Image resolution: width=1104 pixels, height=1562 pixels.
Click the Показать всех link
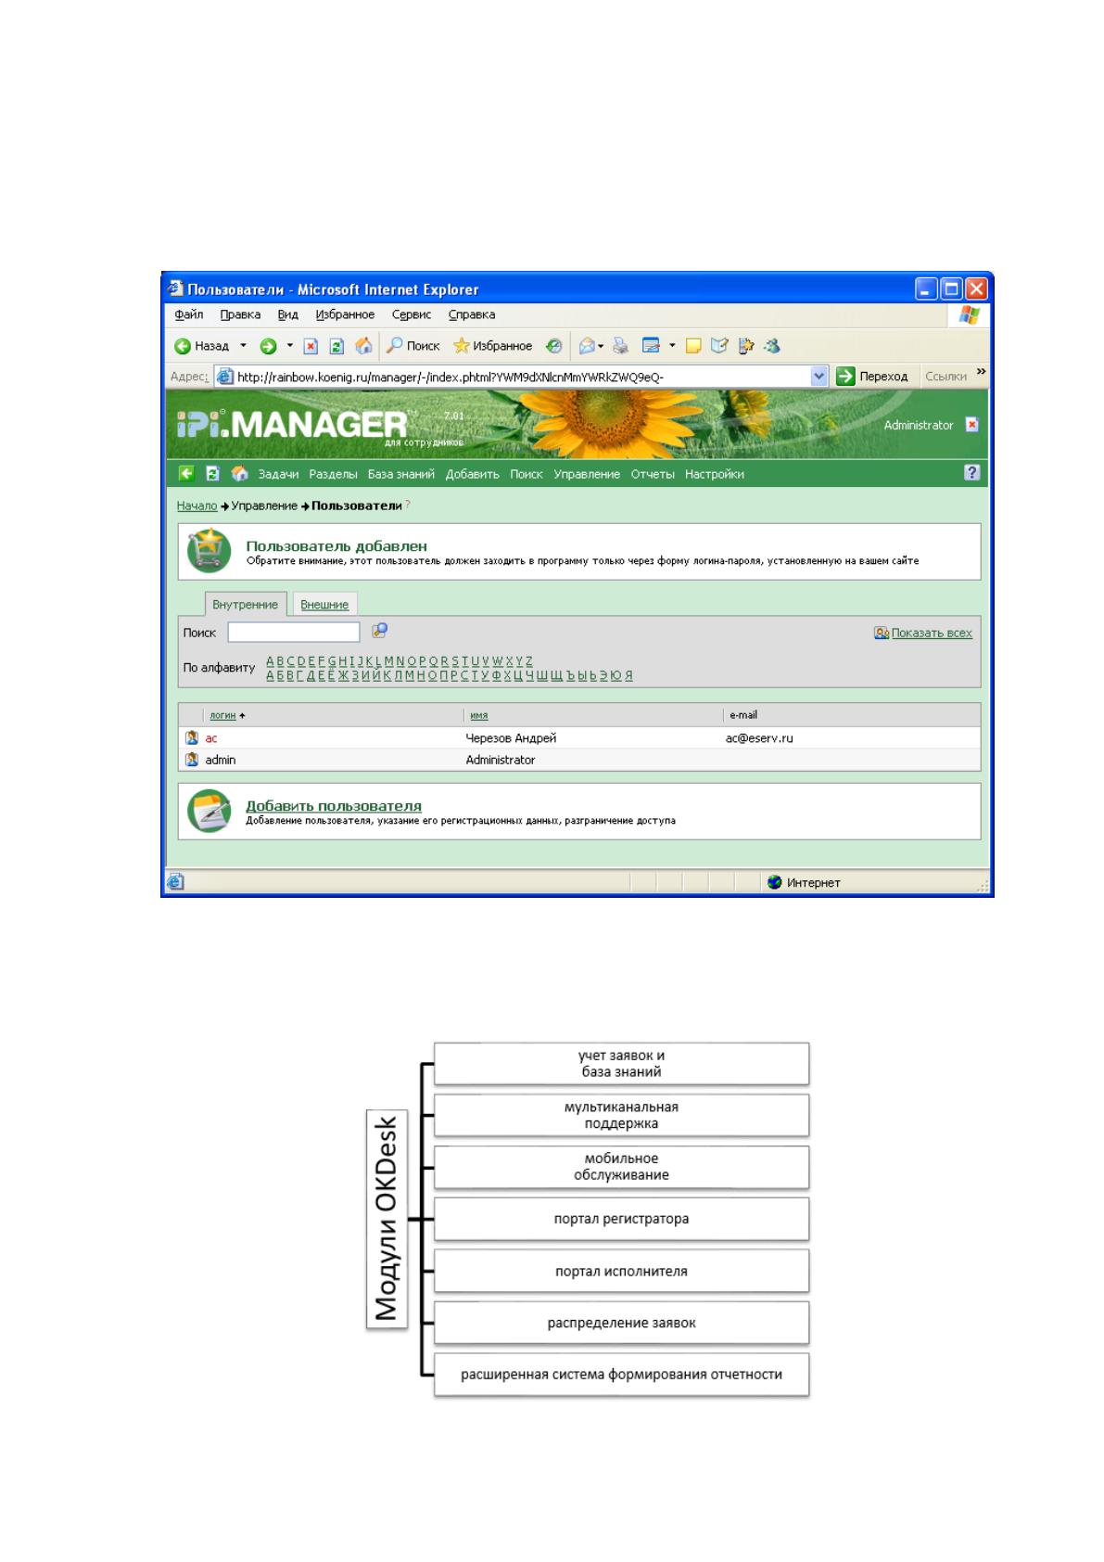[x=932, y=633]
